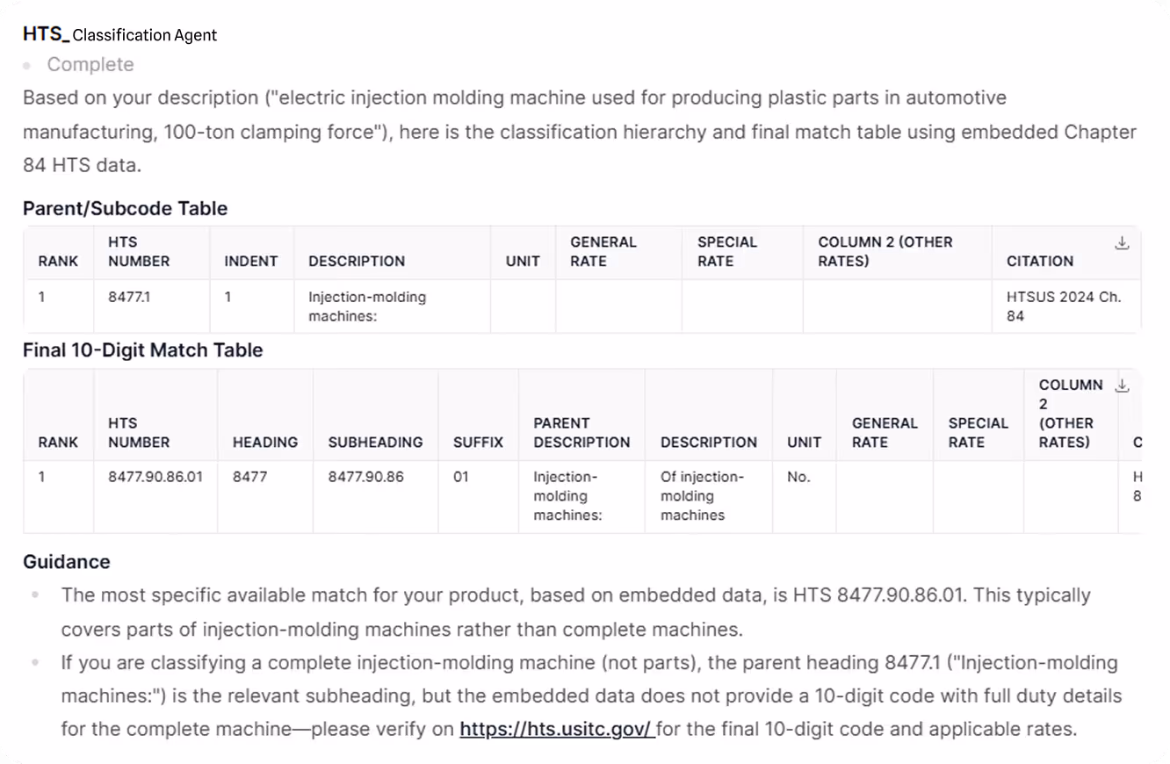
Task: Click the INDENT column header
Action: tap(251, 261)
